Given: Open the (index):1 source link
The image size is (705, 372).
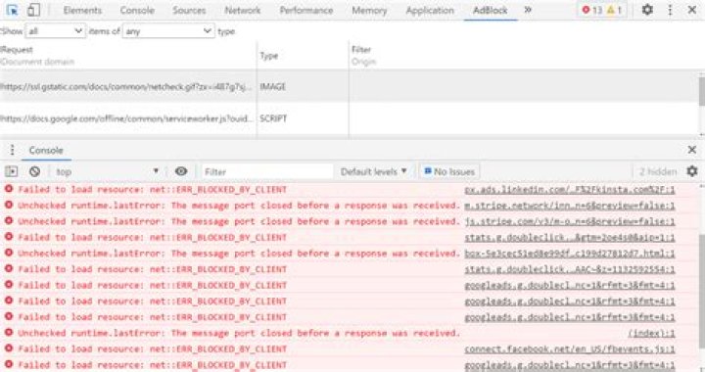Looking at the screenshot, I should click(x=651, y=334).
